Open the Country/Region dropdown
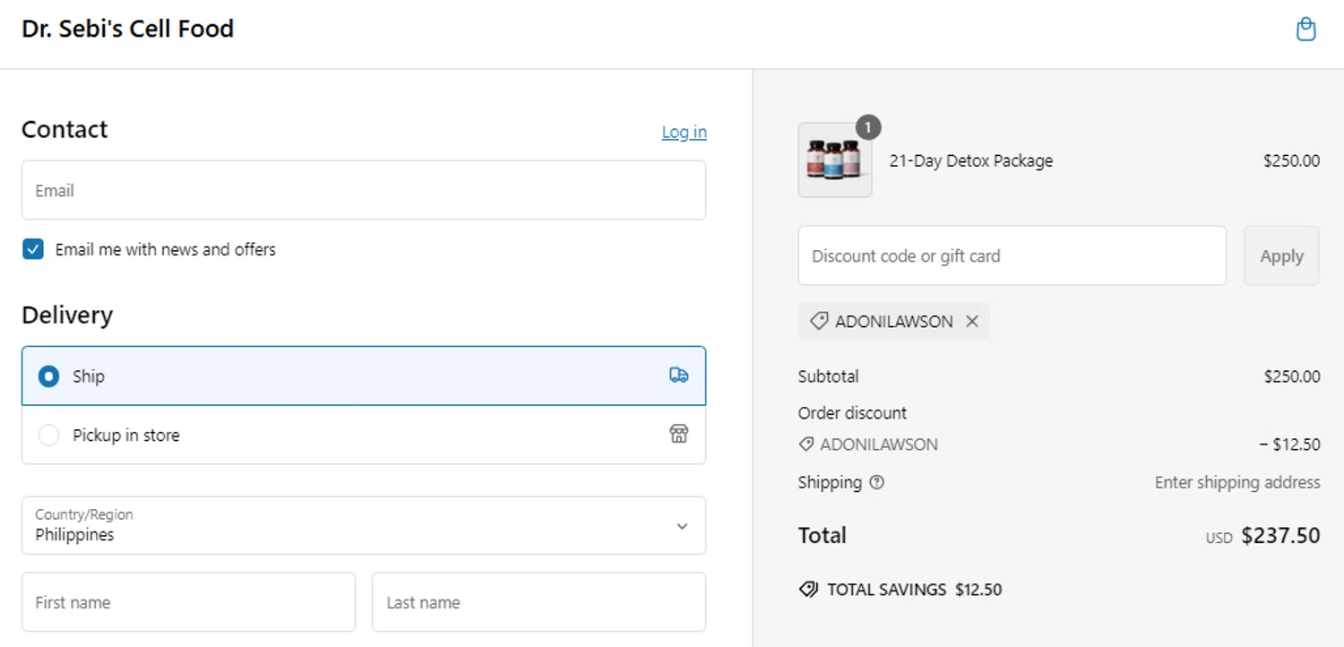 click(364, 526)
